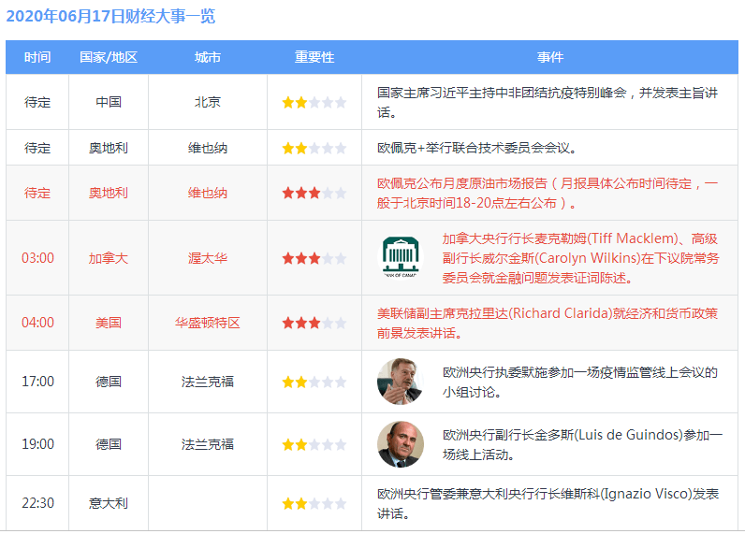Click the 时间 column header

(x=37, y=57)
